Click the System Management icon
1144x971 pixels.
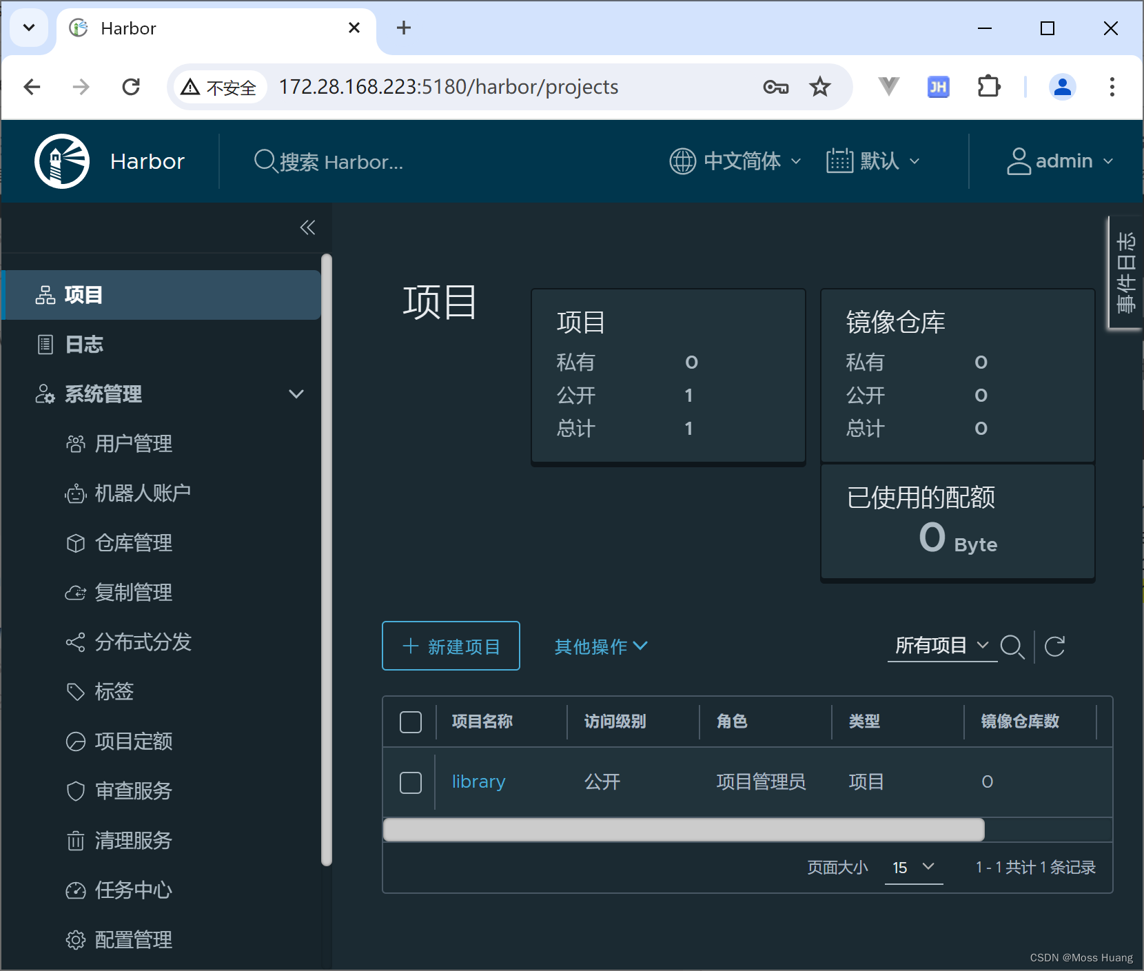(x=45, y=394)
